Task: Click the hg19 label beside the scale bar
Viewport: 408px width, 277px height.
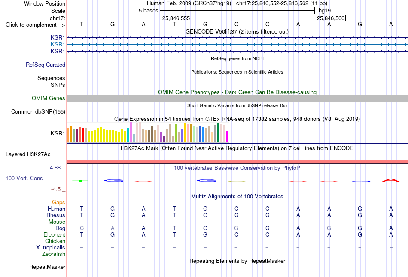Action: [325, 11]
